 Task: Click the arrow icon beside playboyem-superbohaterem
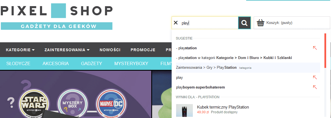click(x=315, y=87)
